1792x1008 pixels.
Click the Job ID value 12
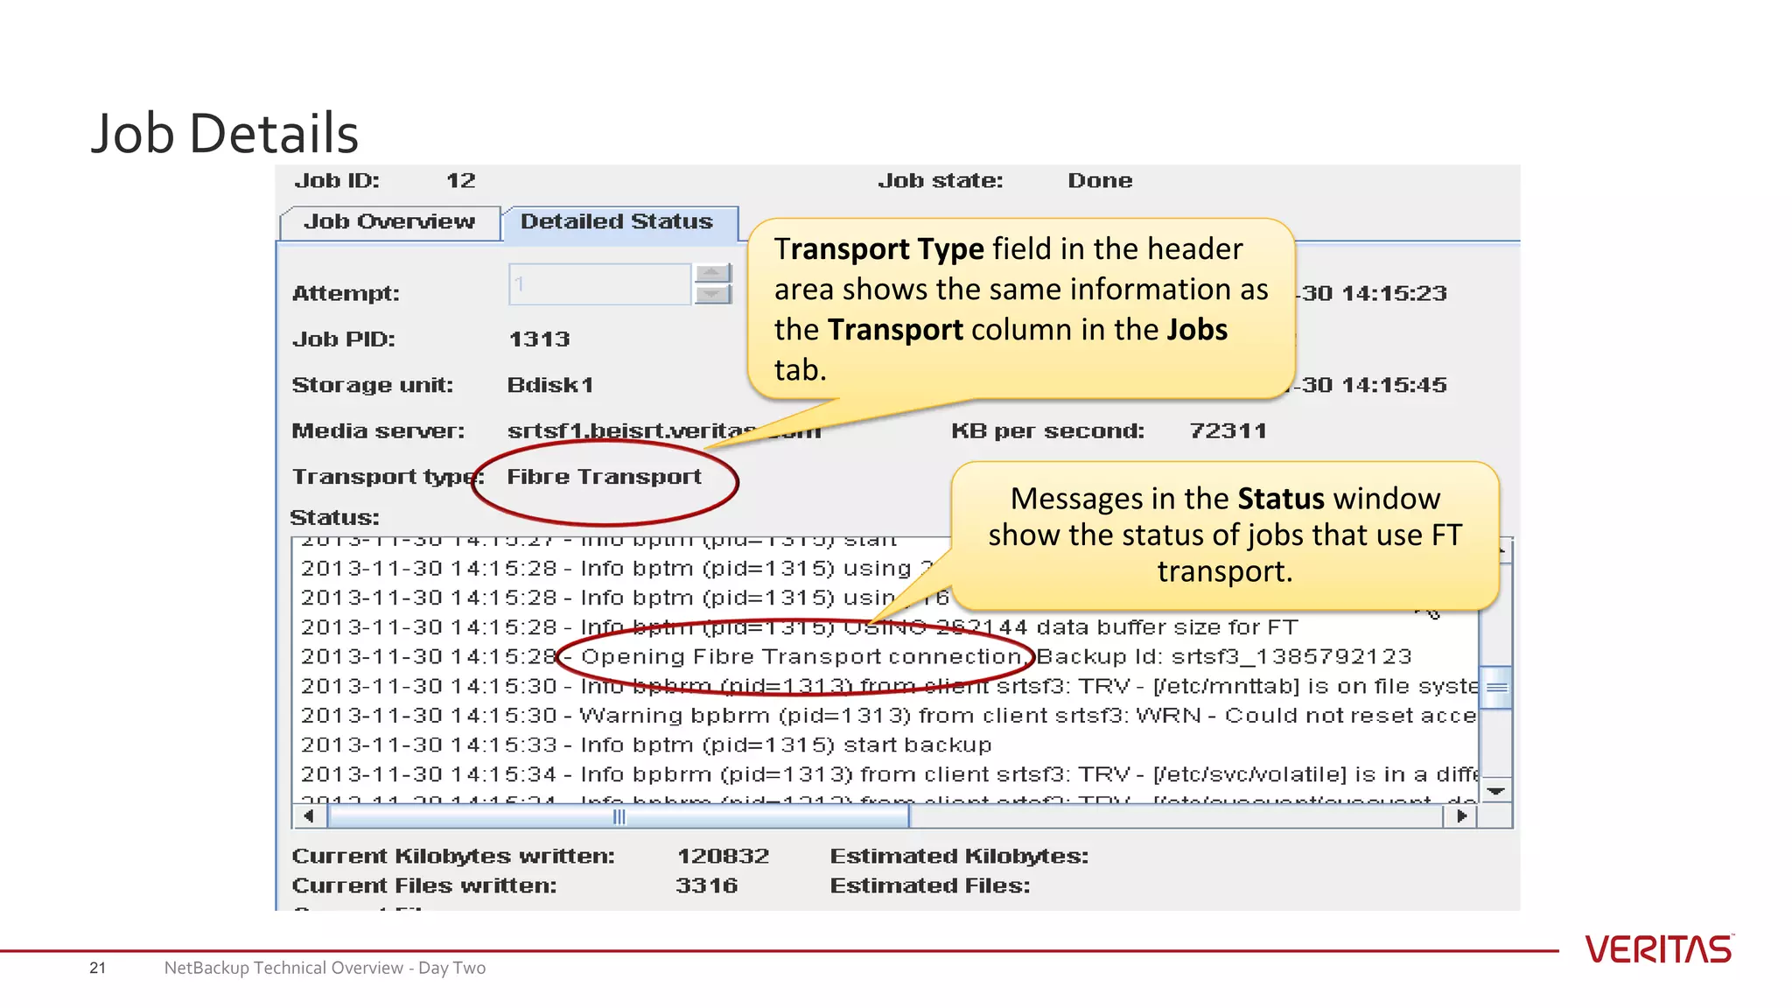click(461, 181)
